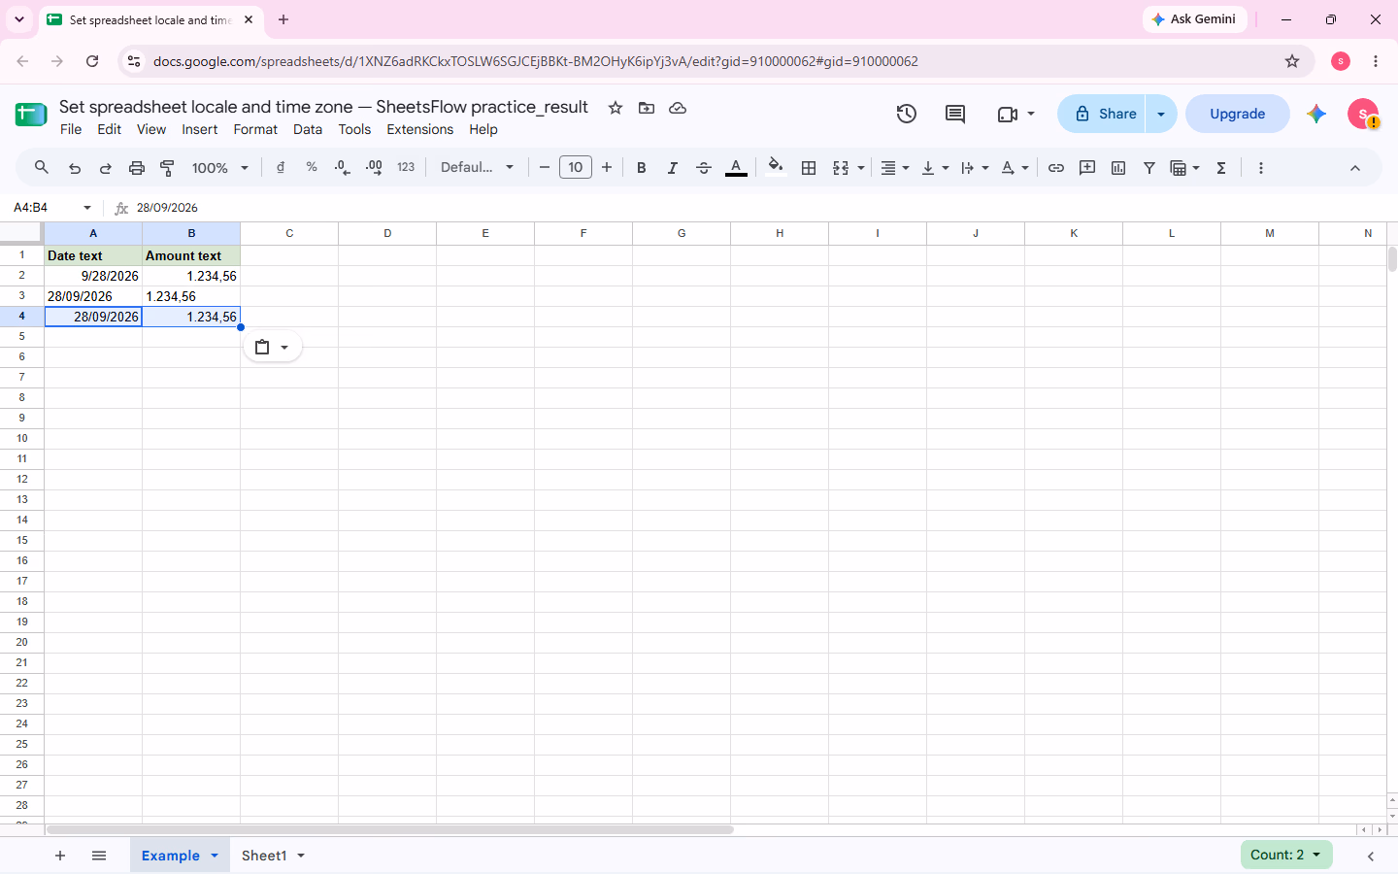Add a new sheet
This screenshot has height=874, width=1398.
click(x=60, y=856)
